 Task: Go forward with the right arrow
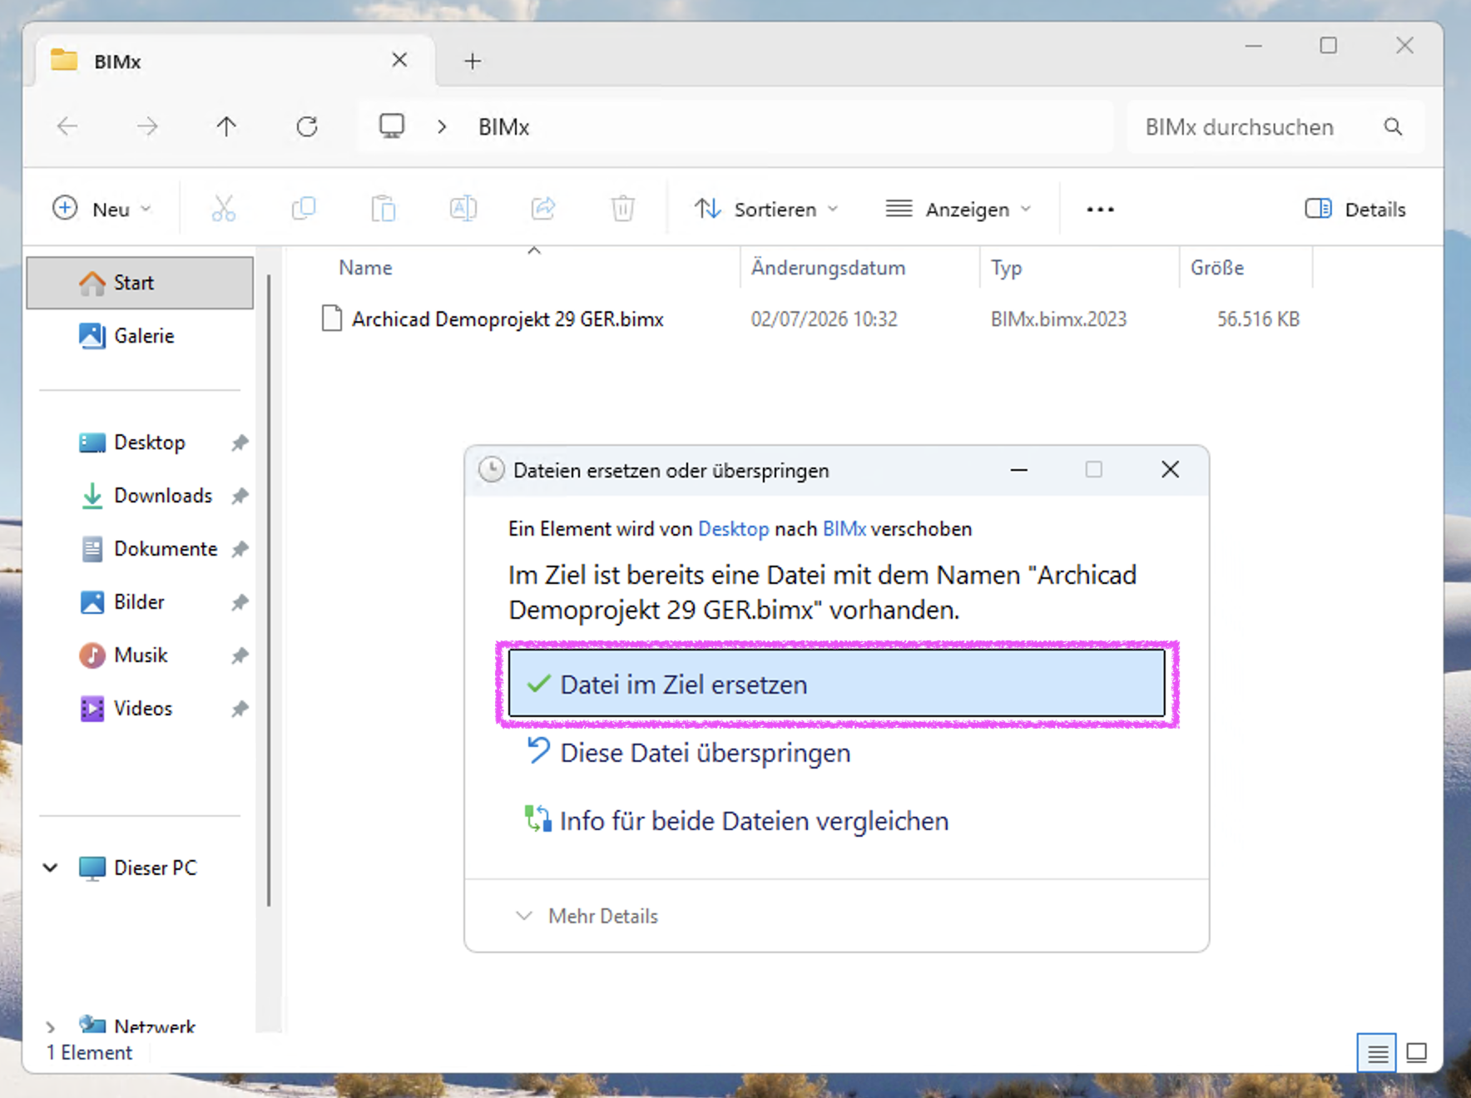tap(147, 126)
